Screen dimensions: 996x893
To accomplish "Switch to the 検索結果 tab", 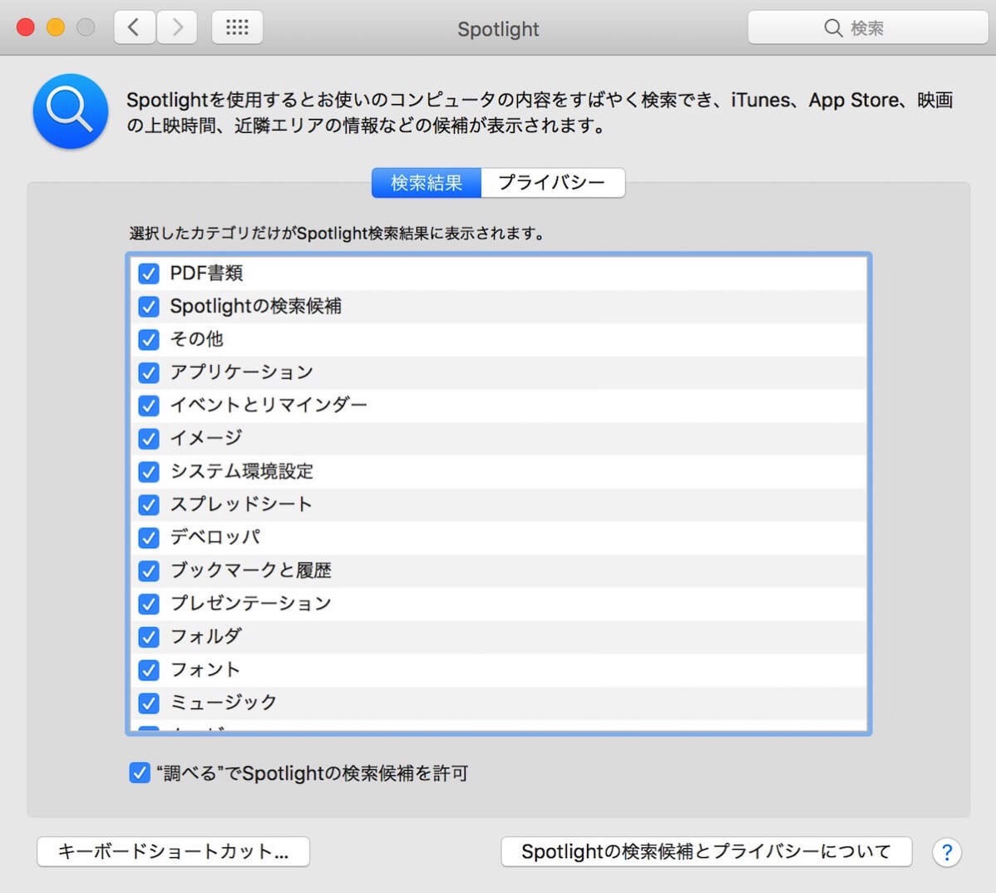I will pyautogui.click(x=427, y=183).
